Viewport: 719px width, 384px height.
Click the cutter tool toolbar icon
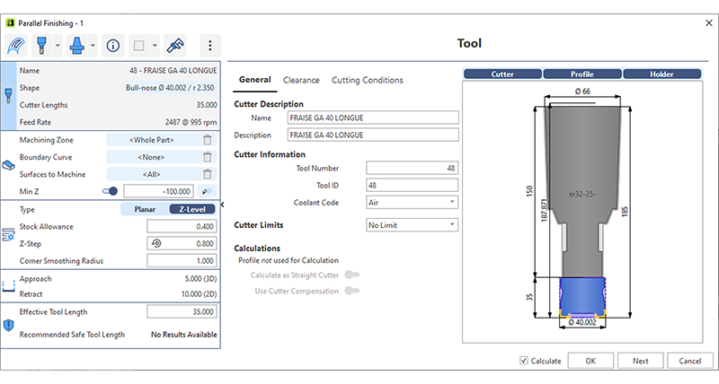point(40,45)
